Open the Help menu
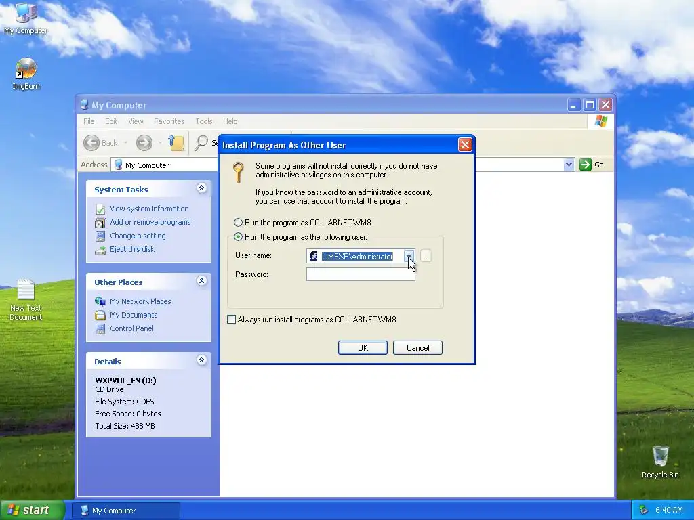The height and width of the screenshot is (520, 694). point(230,121)
